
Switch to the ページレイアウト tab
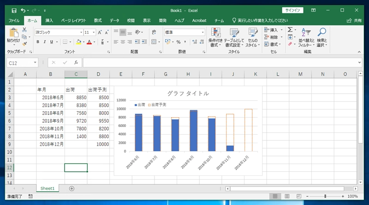(74, 20)
